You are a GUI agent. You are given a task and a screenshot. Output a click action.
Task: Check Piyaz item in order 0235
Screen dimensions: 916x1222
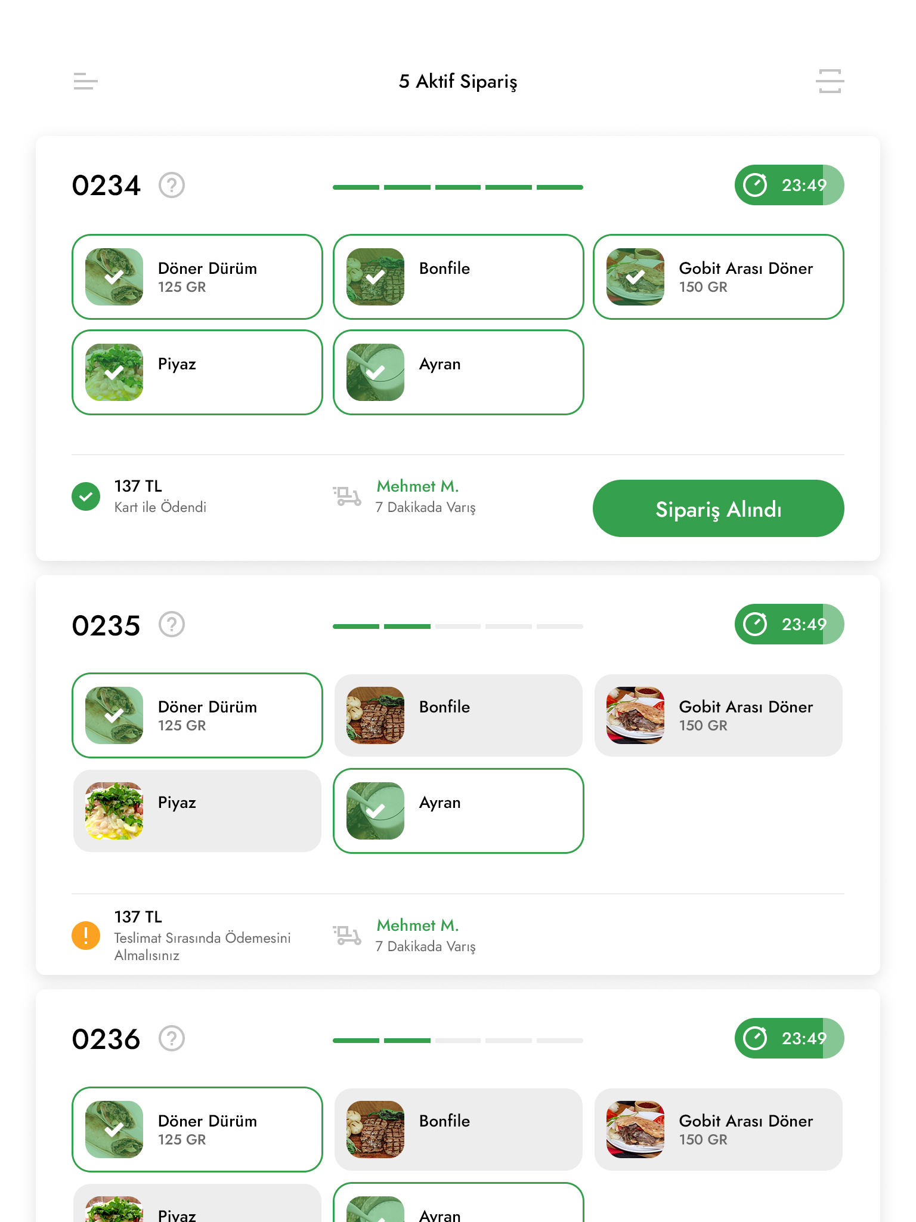point(197,811)
